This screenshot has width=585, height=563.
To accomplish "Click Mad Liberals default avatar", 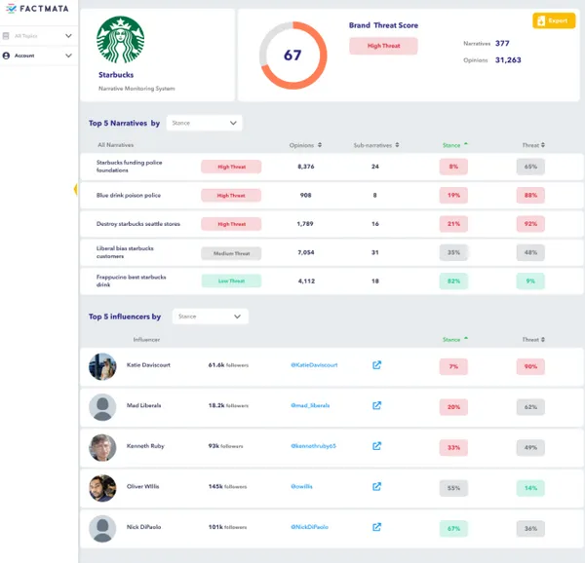I will [x=102, y=407].
